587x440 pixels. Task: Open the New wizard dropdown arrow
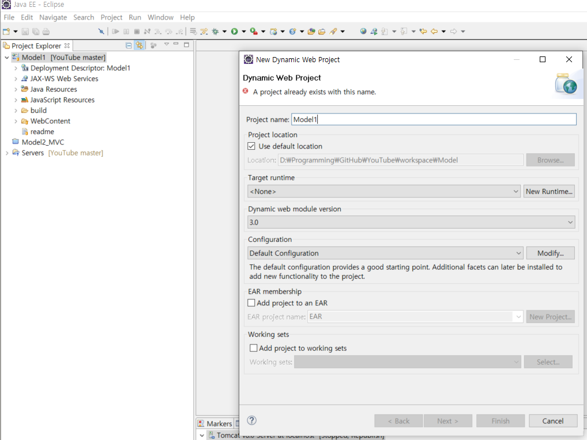pyautogui.click(x=16, y=32)
